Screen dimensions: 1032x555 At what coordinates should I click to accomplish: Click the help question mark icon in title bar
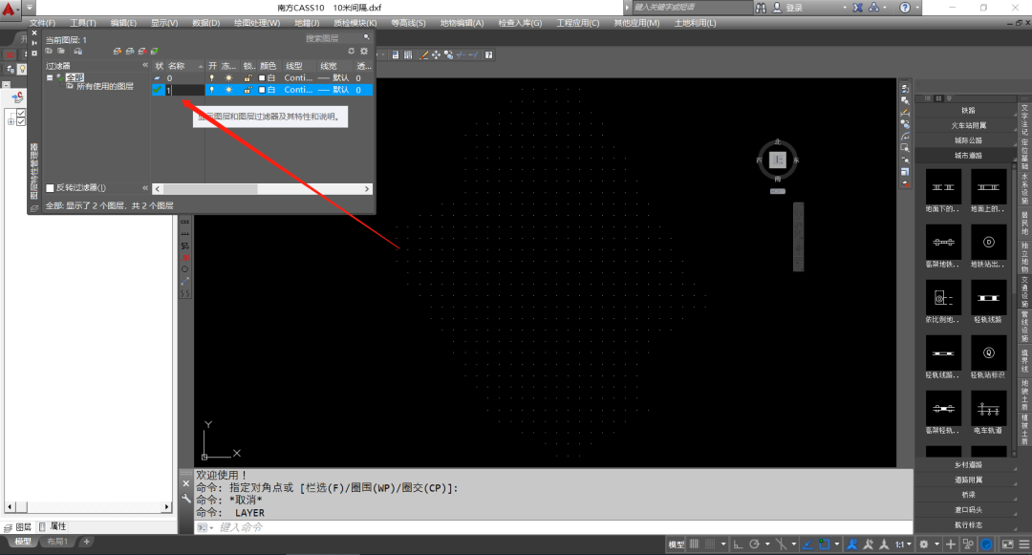click(905, 8)
